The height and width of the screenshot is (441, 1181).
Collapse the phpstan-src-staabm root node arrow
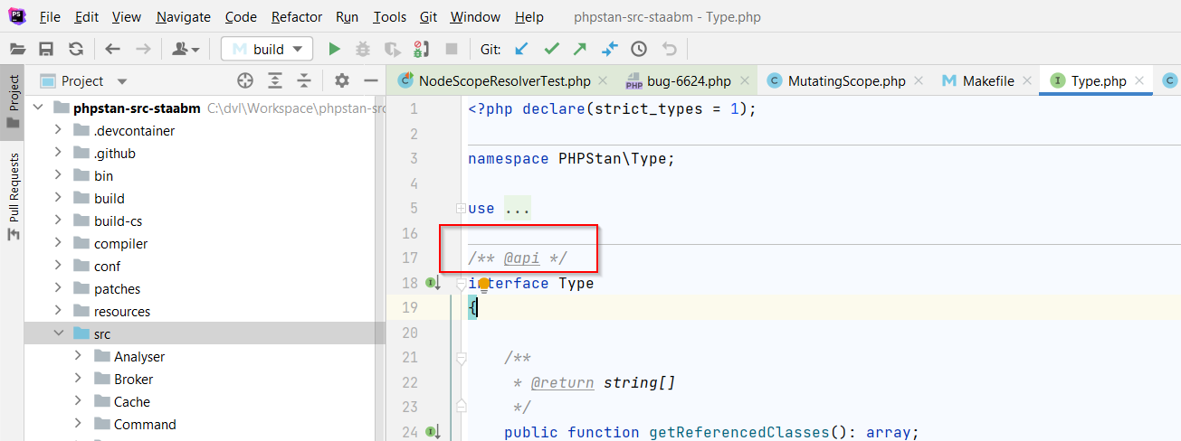point(38,108)
